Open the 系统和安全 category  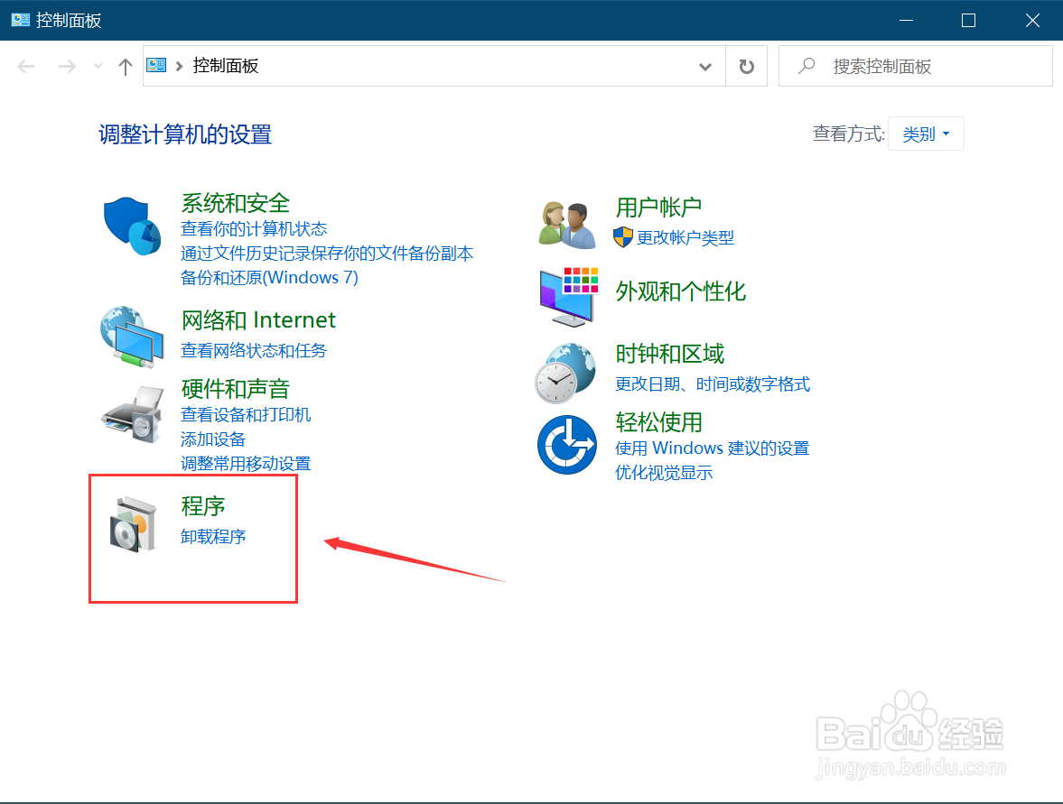pyautogui.click(x=235, y=203)
